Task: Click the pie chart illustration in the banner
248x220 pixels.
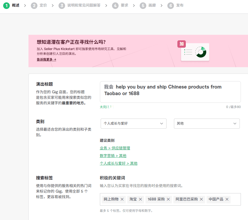Action: coord(201,52)
